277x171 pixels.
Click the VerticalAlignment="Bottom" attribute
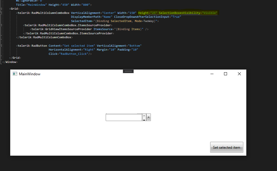tap(119, 46)
